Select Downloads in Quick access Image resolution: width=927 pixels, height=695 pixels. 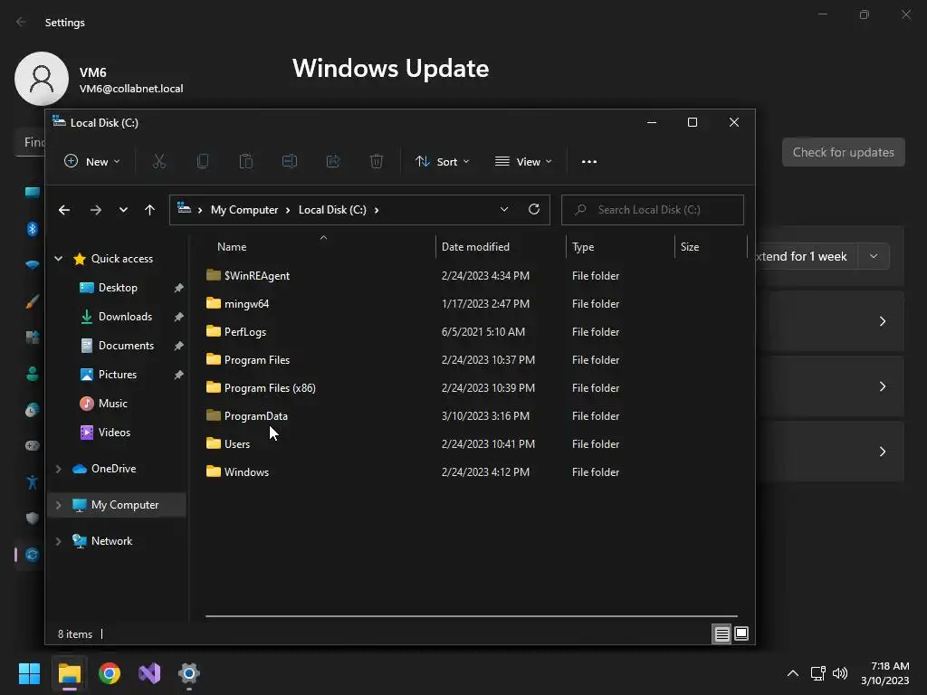tap(125, 317)
